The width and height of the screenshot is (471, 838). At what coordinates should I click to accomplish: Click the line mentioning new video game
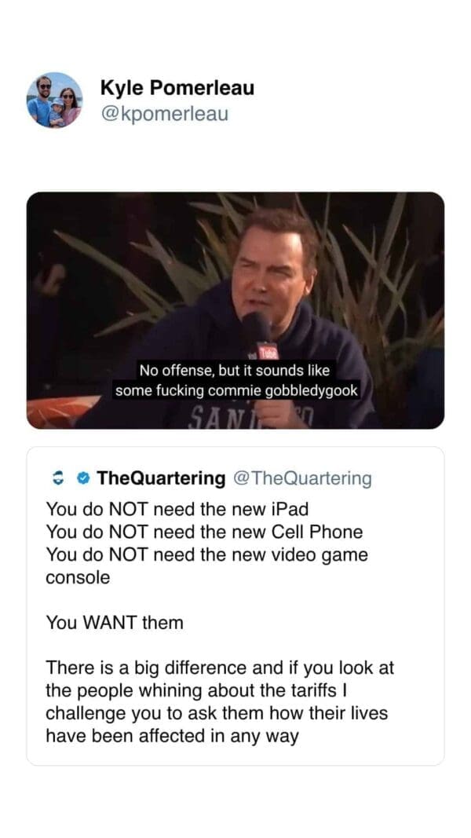[206, 554]
